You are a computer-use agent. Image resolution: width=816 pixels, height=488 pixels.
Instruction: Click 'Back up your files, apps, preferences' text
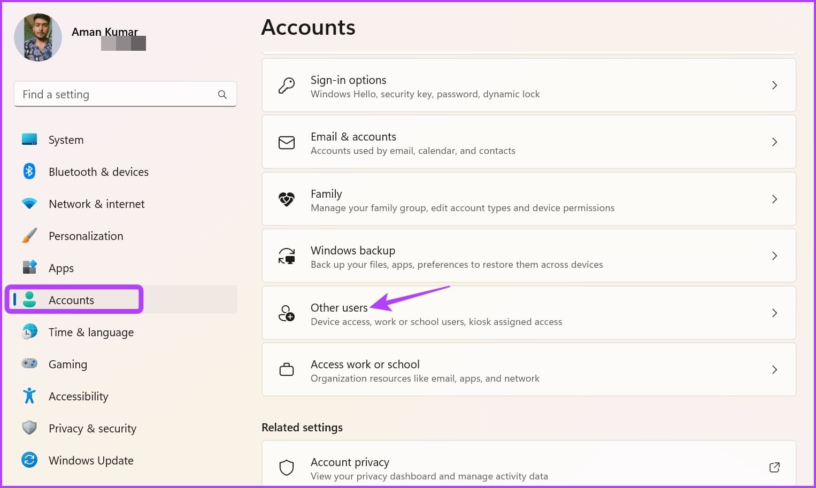457,265
